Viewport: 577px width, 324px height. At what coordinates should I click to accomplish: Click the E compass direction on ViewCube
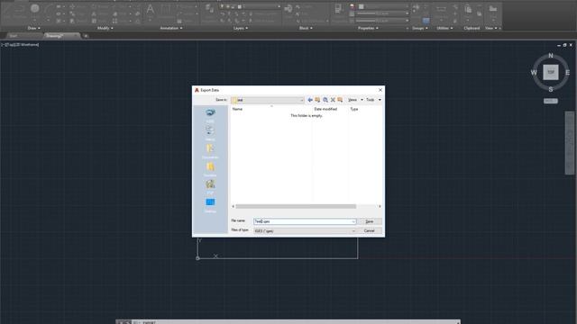(x=568, y=72)
